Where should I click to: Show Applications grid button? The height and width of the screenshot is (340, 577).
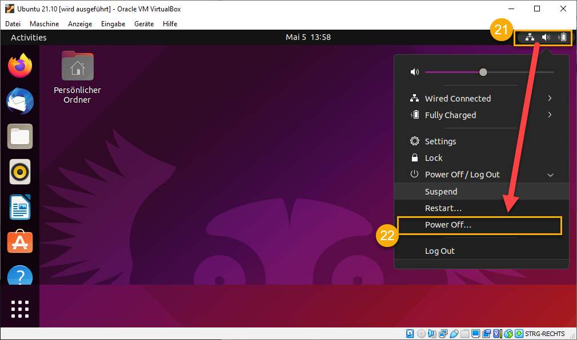point(20,309)
